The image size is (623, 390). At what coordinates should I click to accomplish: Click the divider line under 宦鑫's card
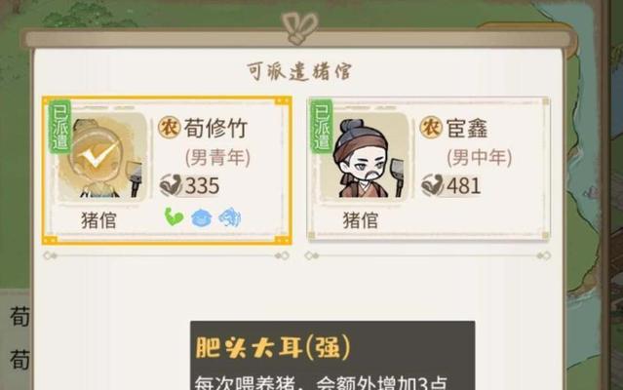tap(427, 255)
